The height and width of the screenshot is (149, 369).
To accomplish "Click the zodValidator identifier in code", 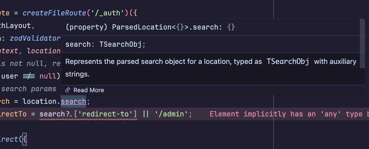I will tap(35, 38).
